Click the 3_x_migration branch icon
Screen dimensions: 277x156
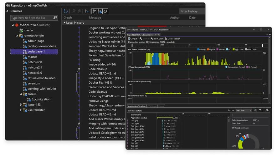click(x=29, y=100)
